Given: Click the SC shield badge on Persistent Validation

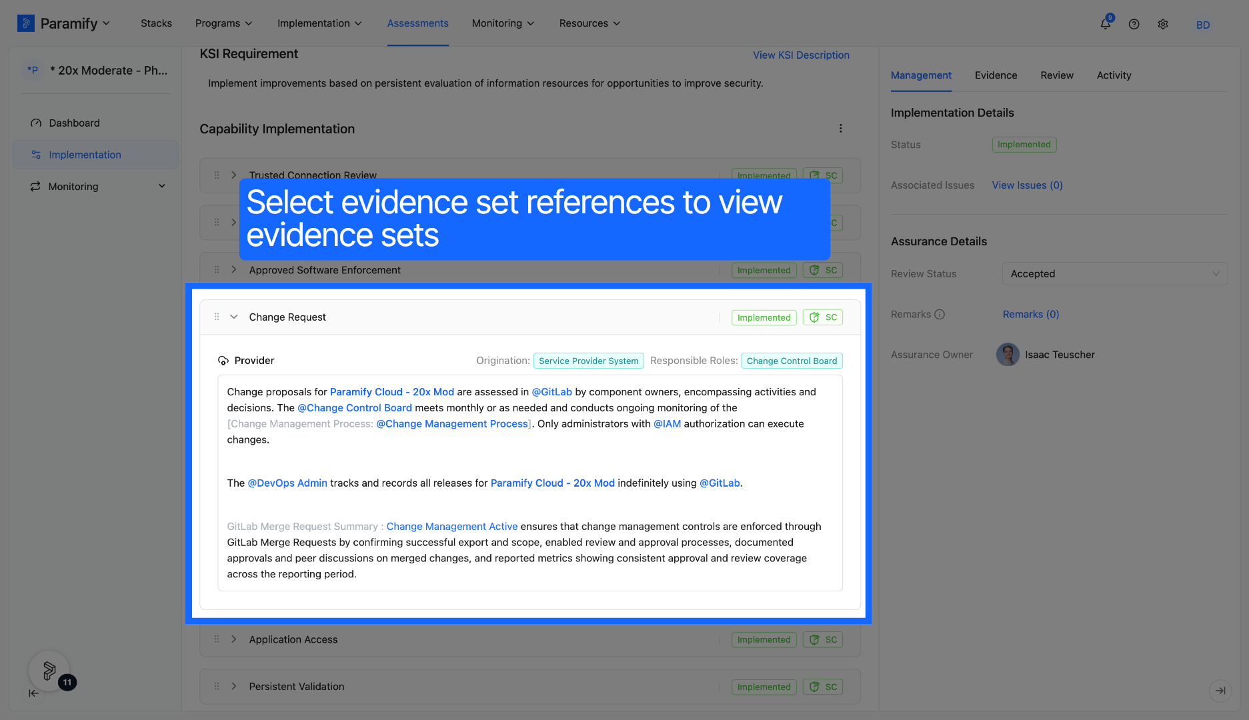Looking at the screenshot, I should click(823, 687).
